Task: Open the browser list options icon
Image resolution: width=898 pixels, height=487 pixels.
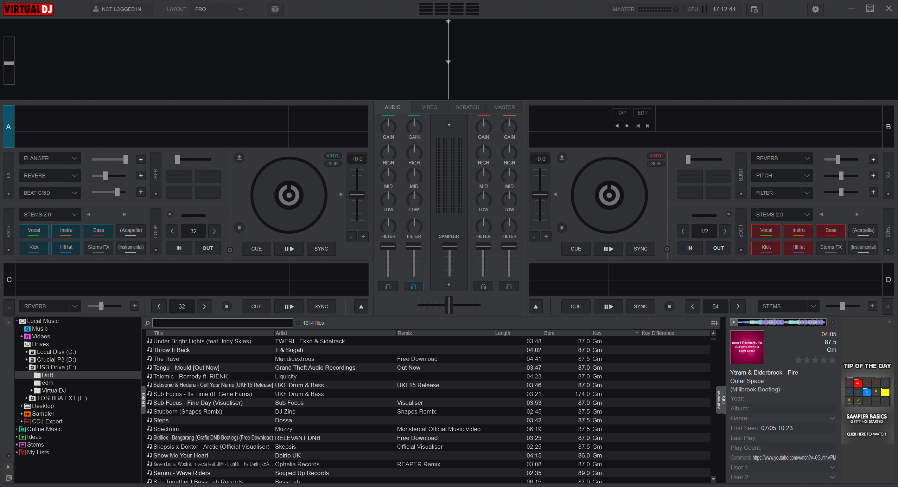Action: point(714,323)
